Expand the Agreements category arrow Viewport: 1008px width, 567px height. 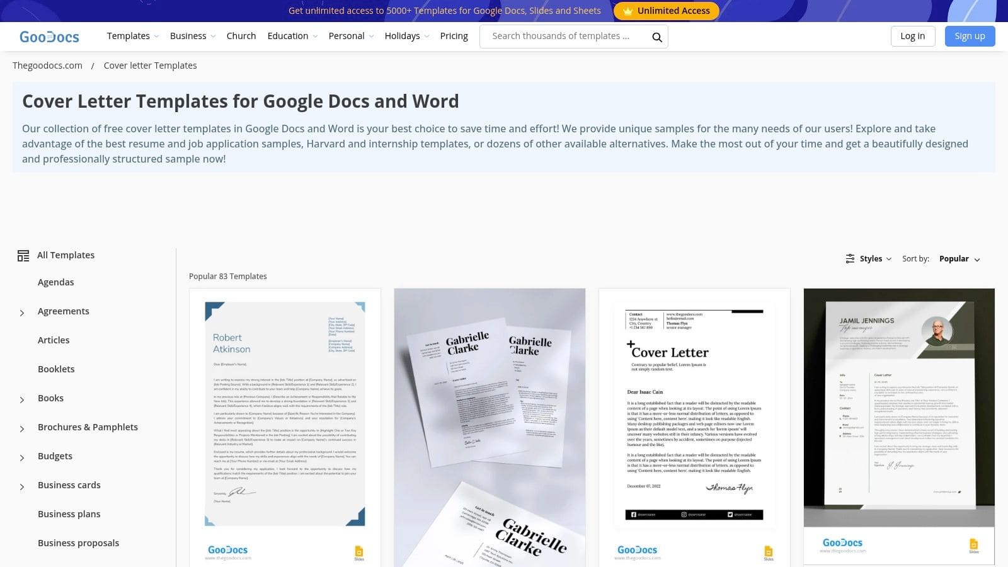pyautogui.click(x=22, y=312)
